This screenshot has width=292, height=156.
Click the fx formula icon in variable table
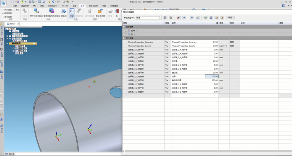point(192,18)
